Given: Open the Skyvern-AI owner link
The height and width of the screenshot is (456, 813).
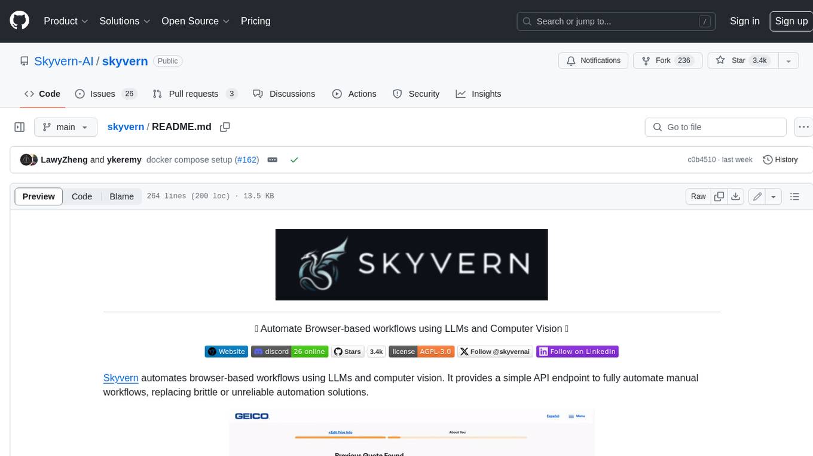Looking at the screenshot, I should [x=64, y=61].
